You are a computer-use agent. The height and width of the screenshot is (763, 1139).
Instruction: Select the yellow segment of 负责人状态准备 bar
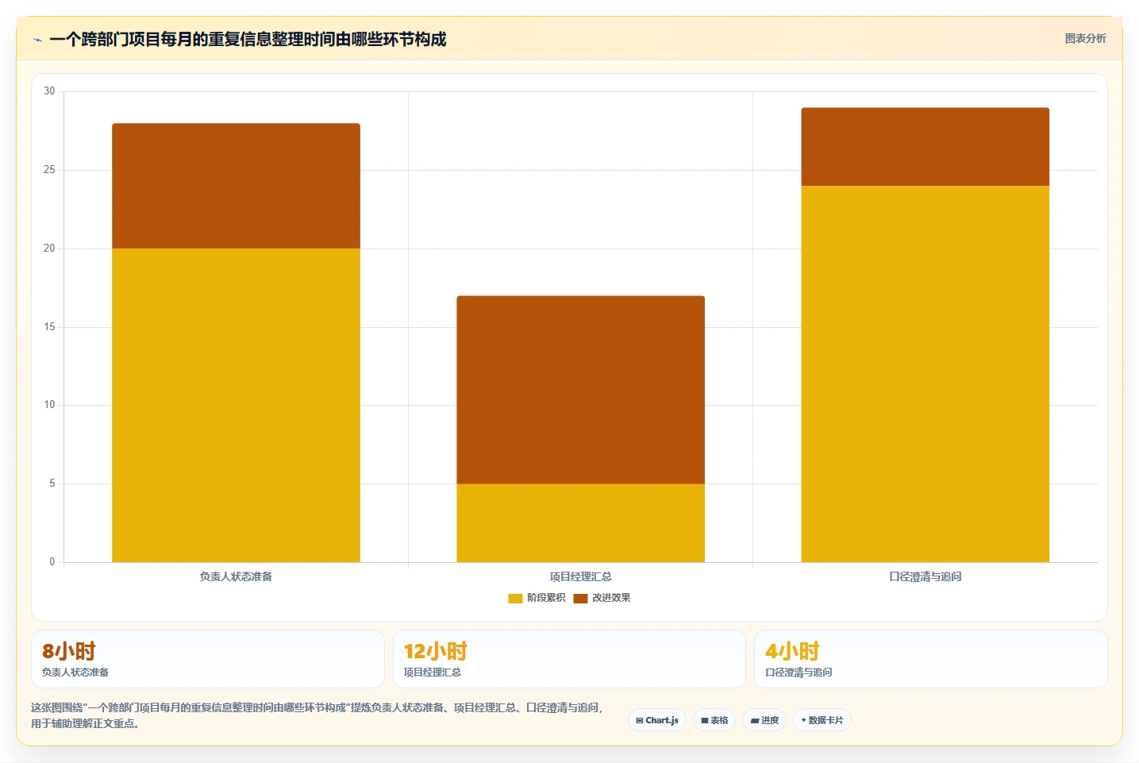coord(236,405)
